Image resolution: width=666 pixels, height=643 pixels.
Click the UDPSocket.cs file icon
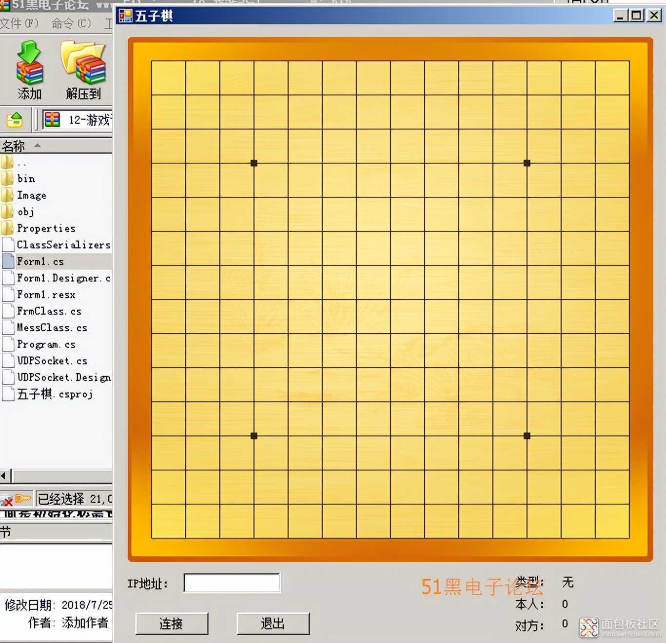8,361
